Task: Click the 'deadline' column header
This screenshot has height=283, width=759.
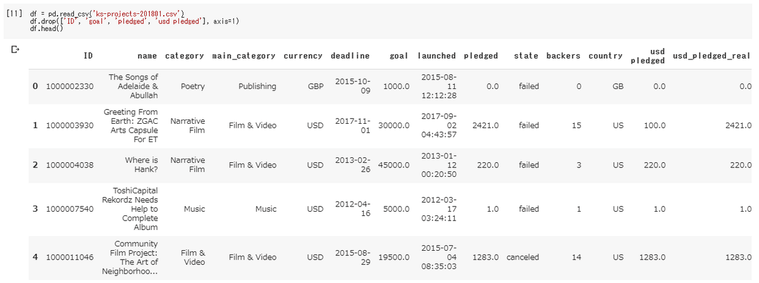Action: [350, 56]
